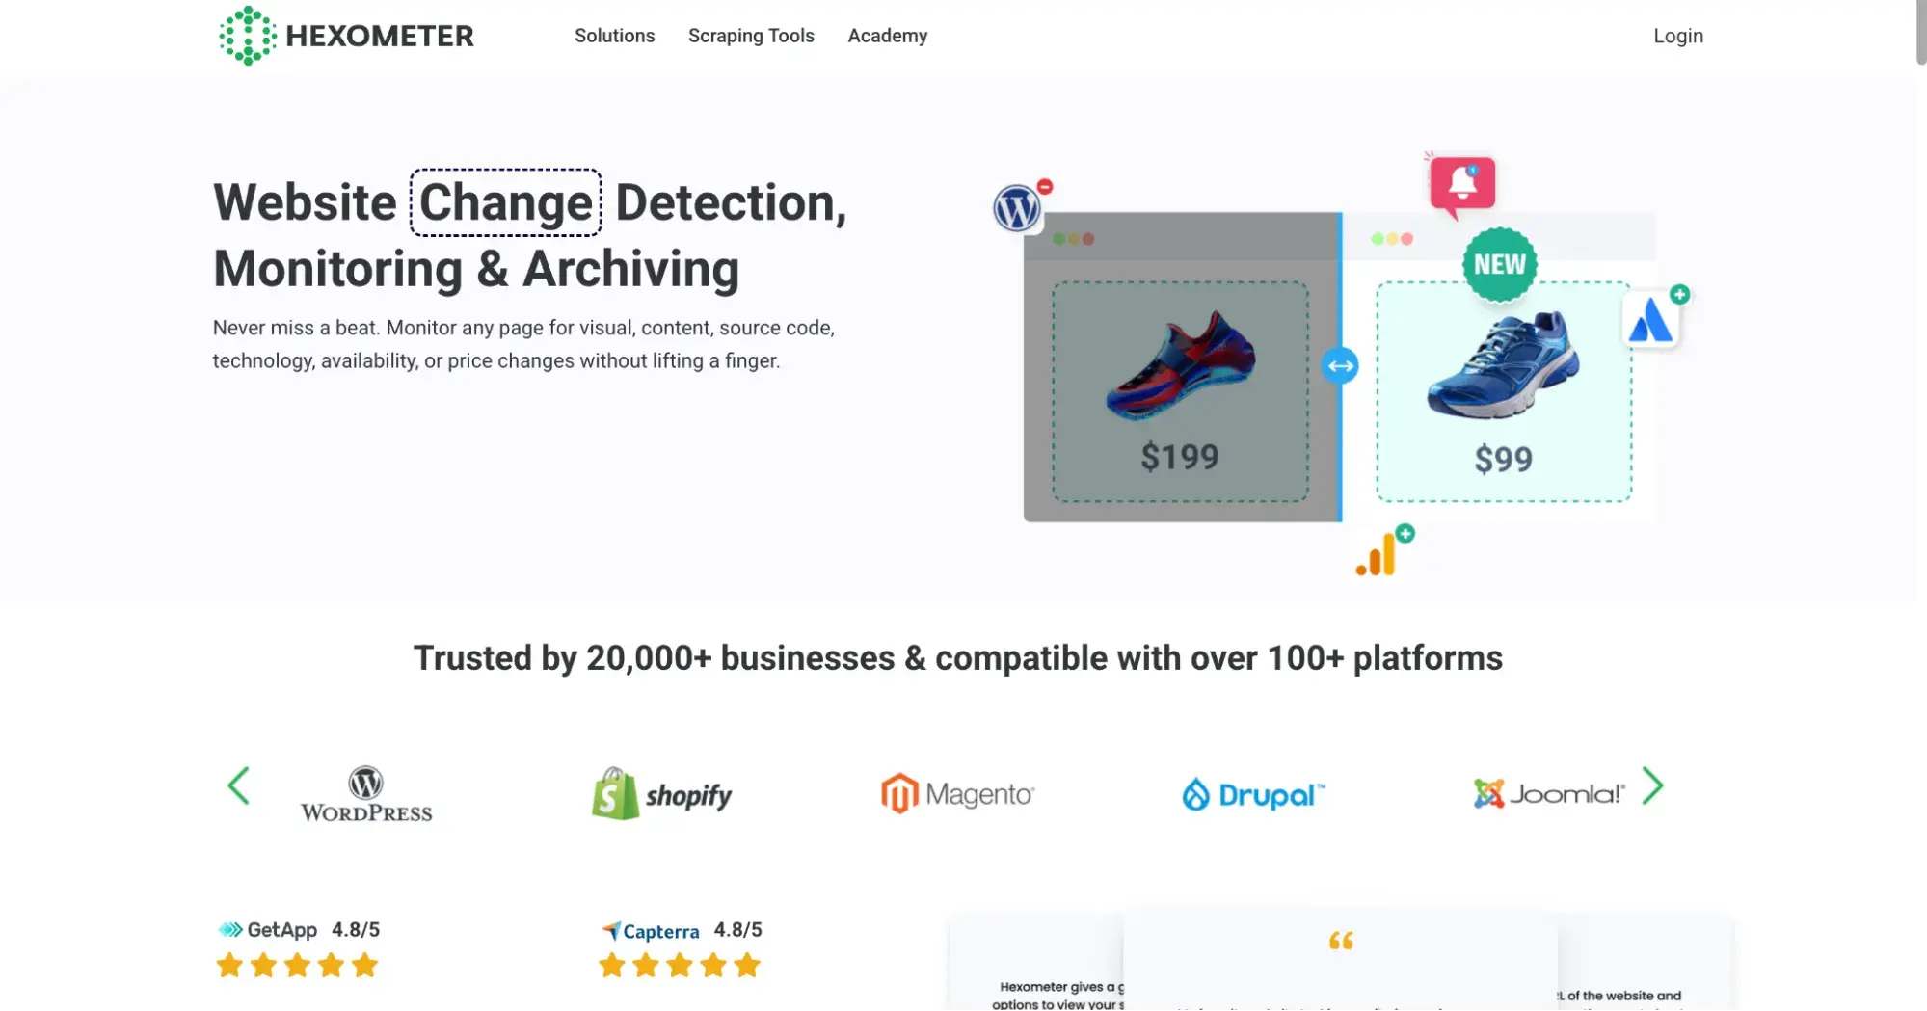Click the Hexometer logo
Image resolution: width=1927 pixels, height=1011 pixels.
[346, 36]
